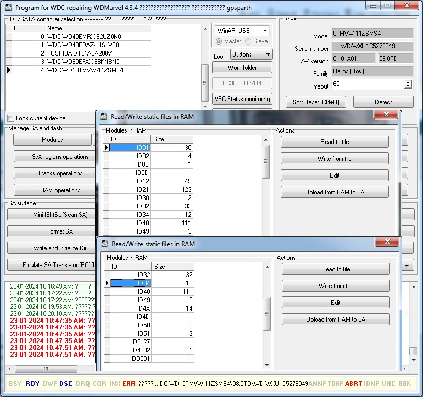Click the Timeout input field

[x=369, y=84]
